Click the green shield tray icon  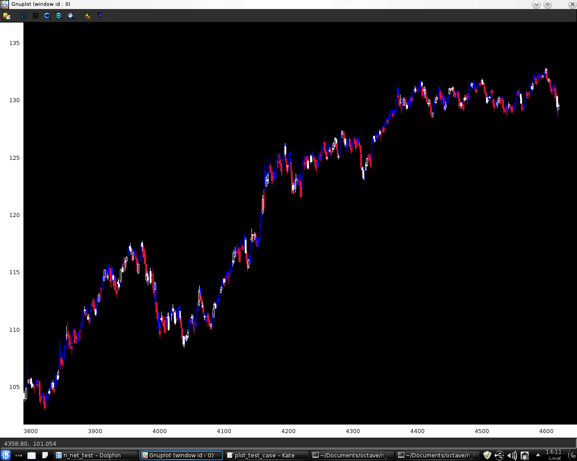(487, 456)
